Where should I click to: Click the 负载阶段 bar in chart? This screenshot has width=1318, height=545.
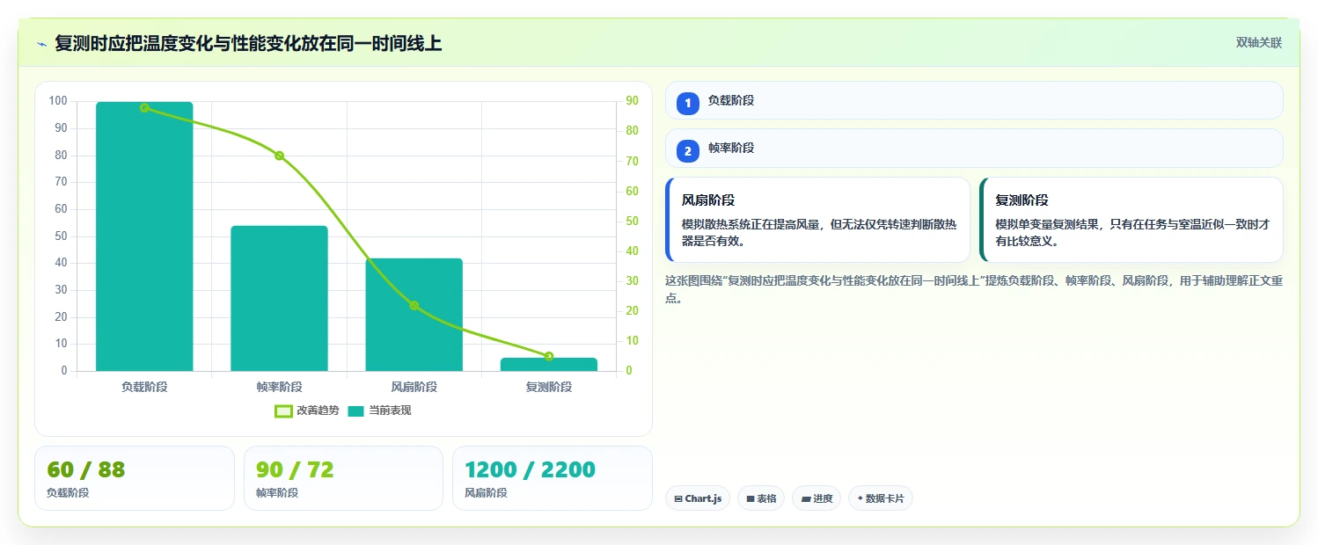click(144, 236)
